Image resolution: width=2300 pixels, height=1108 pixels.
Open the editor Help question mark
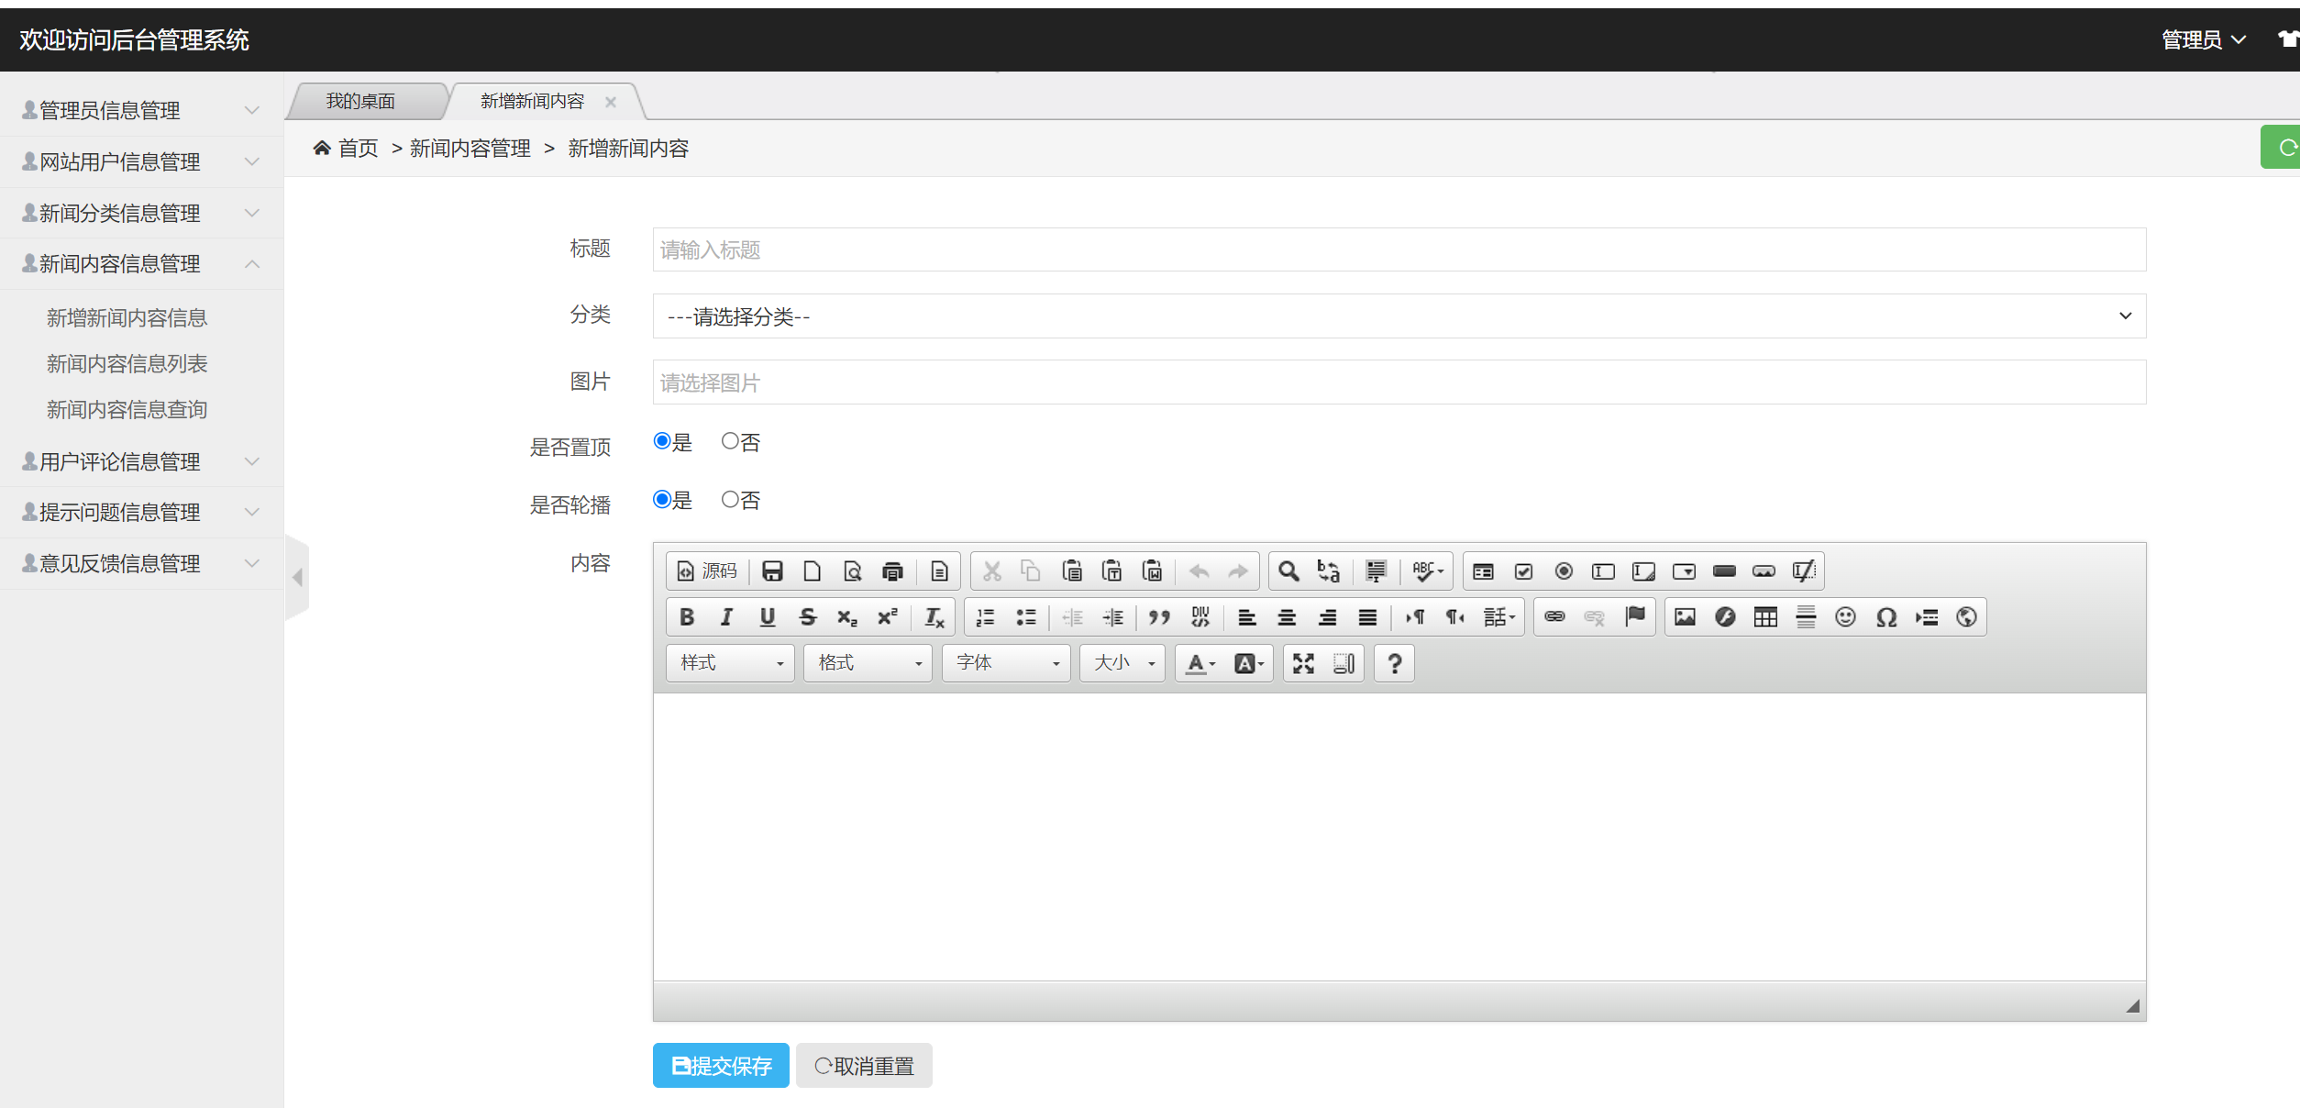[1395, 663]
